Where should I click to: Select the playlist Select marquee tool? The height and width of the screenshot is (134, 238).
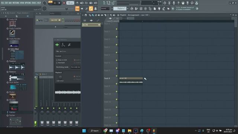(108, 15)
